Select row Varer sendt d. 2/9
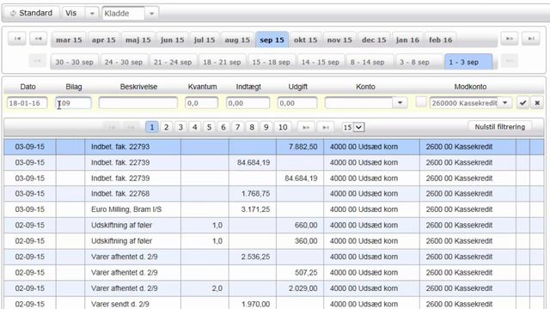 coord(274,304)
